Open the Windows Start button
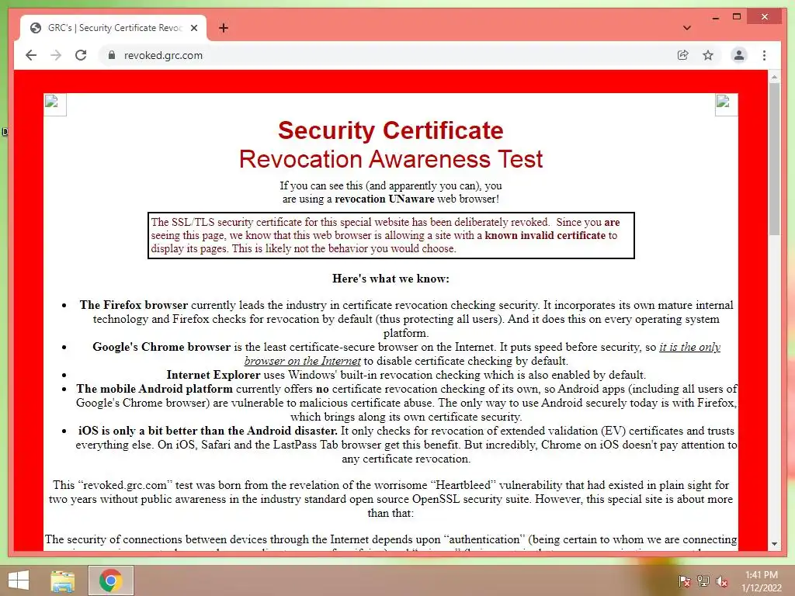Viewport: 795px width, 596px height. coord(19,580)
